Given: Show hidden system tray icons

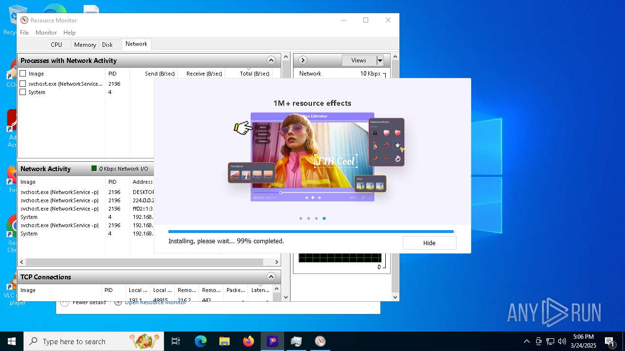Looking at the screenshot, I should pyautogui.click(x=526, y=341).
